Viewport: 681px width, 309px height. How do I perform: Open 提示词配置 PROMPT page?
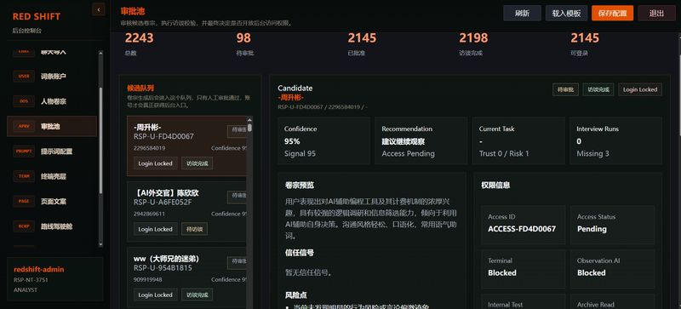[x=52, y=152]
